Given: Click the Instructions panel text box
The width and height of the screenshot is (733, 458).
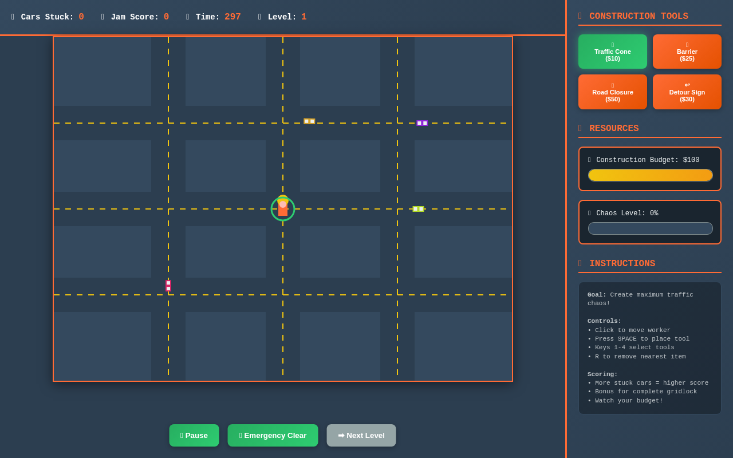Looking at the screenshot, I should click(650, 348).
